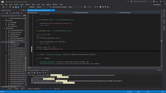Click the code editor vertical scrollbar
The height and width of the screenshot is (93, 166).
(x=162, y=41)
